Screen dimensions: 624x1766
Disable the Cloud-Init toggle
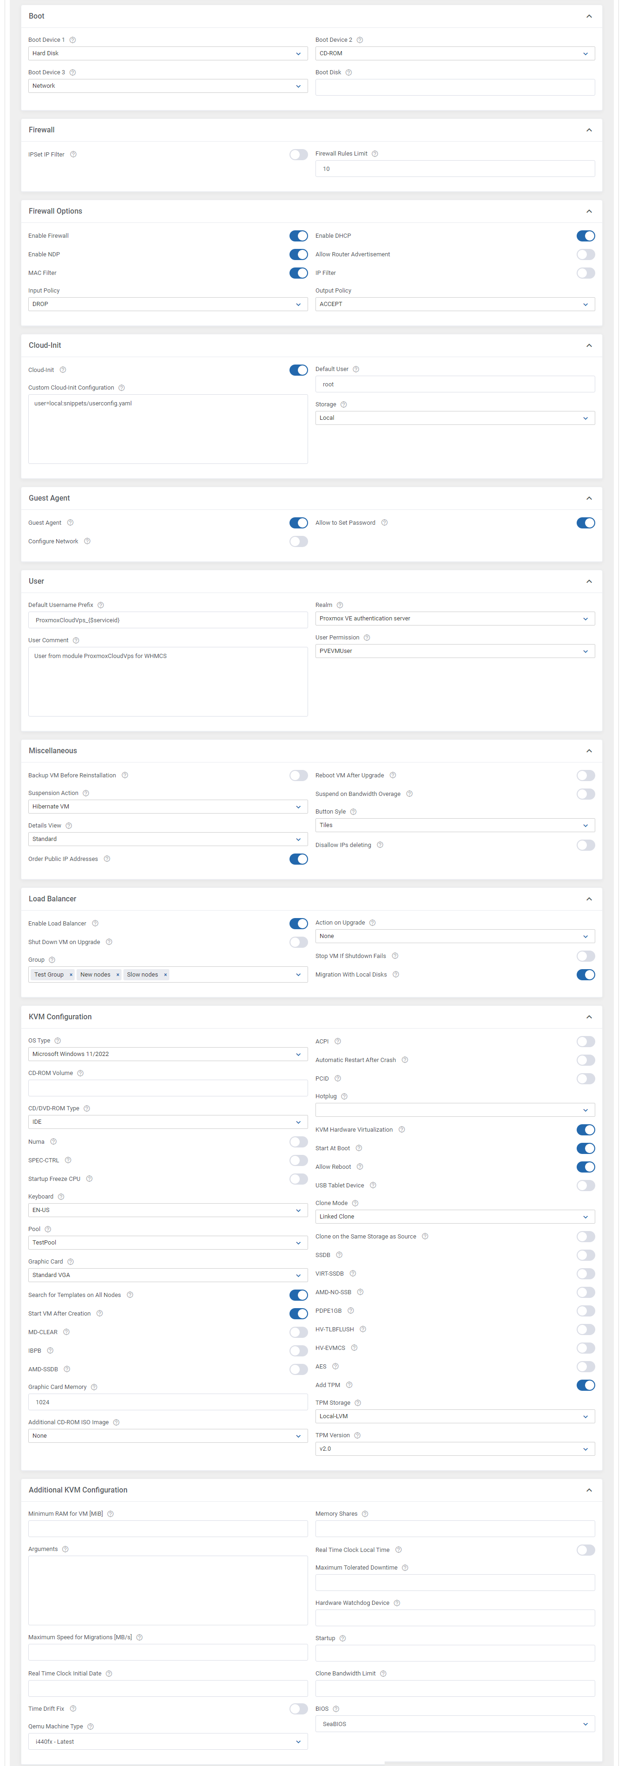coord(299,370)
